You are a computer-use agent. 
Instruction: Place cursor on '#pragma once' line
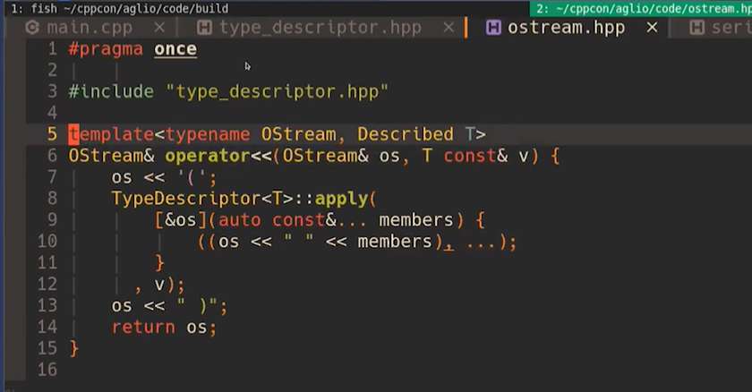pyautogui.click(x=132, y=49)
